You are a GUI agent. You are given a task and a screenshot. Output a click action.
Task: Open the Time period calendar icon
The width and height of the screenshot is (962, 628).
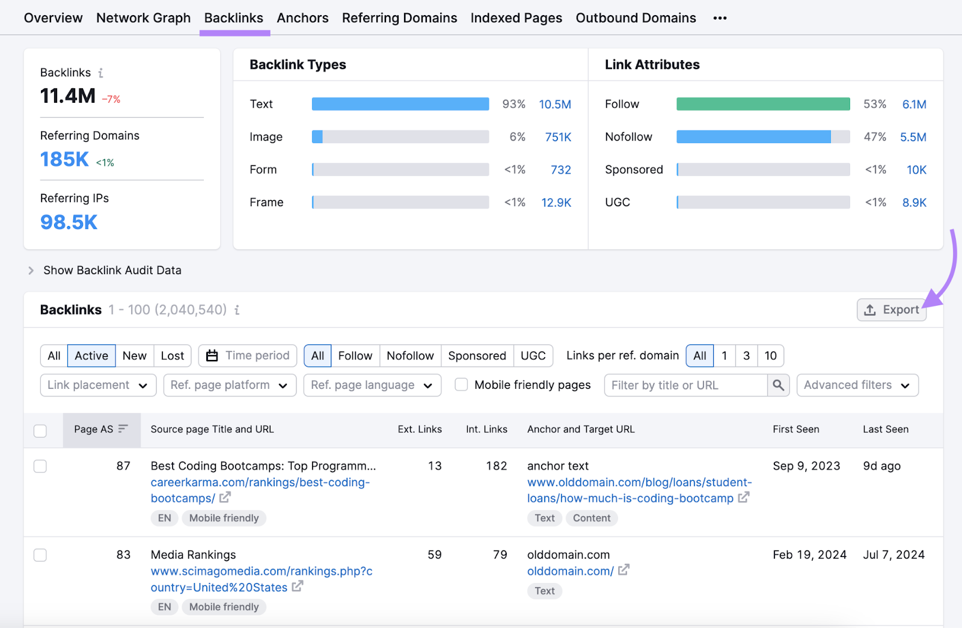(212, 355)
